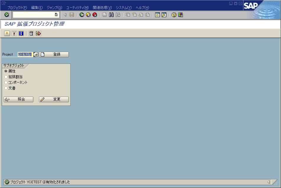Cancel with the red X icon
281x188 pixels.
pyautogui.click(x=95, y=15)
